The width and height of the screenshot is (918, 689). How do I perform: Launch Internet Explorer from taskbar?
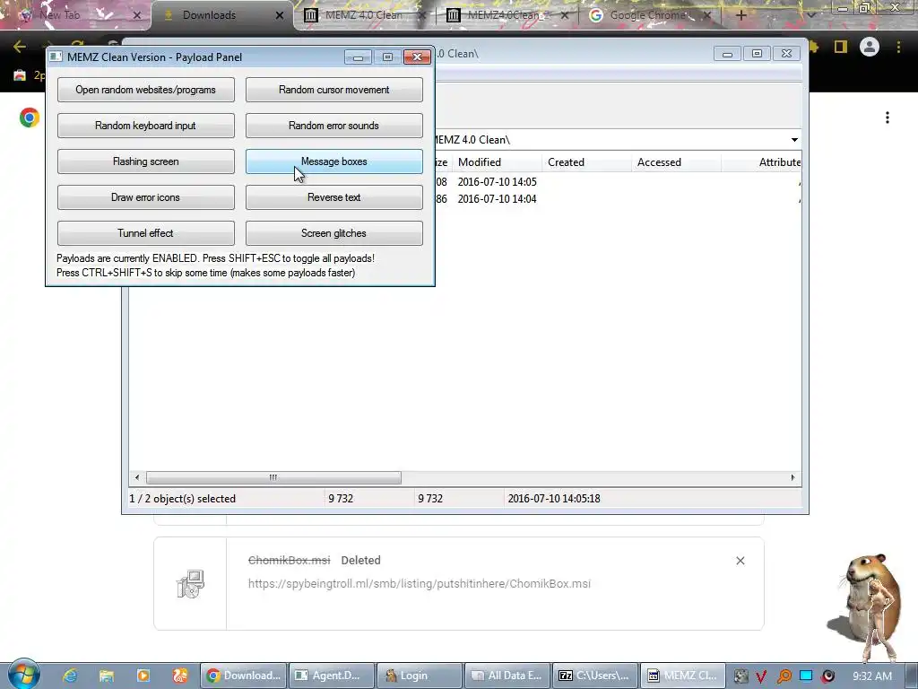pos(70,676)
